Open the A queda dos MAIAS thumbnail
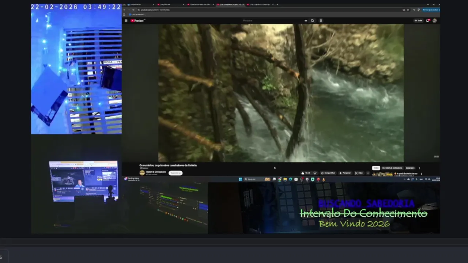468x263 pixels. (x=382, y=174)
